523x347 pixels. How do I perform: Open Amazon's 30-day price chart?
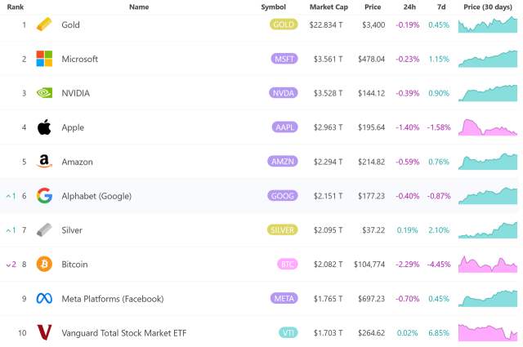[x=488, y=162]
